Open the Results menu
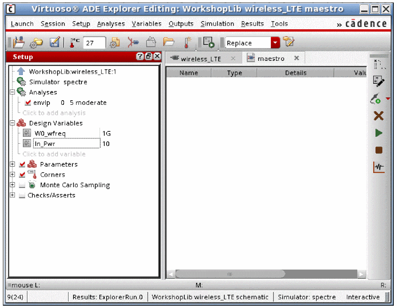This screenshot has height=308, width=397. [x=252, y=24]
